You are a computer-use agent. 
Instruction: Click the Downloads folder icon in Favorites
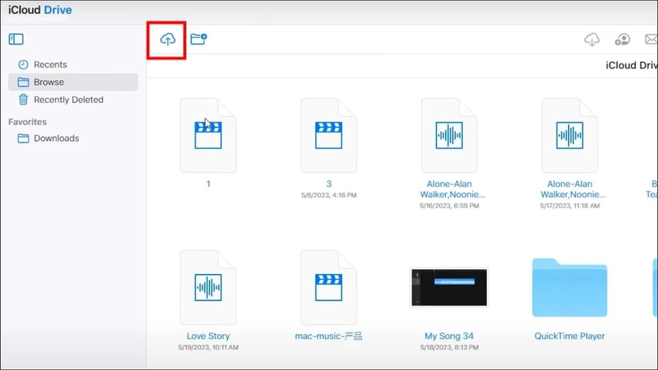pyautogui.click(x=23, y=138)
